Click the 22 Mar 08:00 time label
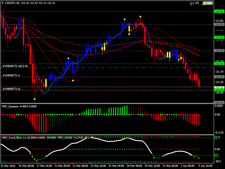Screen dimensions: 225x169 (x=80, y=166)
